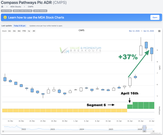Click the CMPS chart title text
The width and height of the screenshot is (163, 135).
[x=81, y=30]
